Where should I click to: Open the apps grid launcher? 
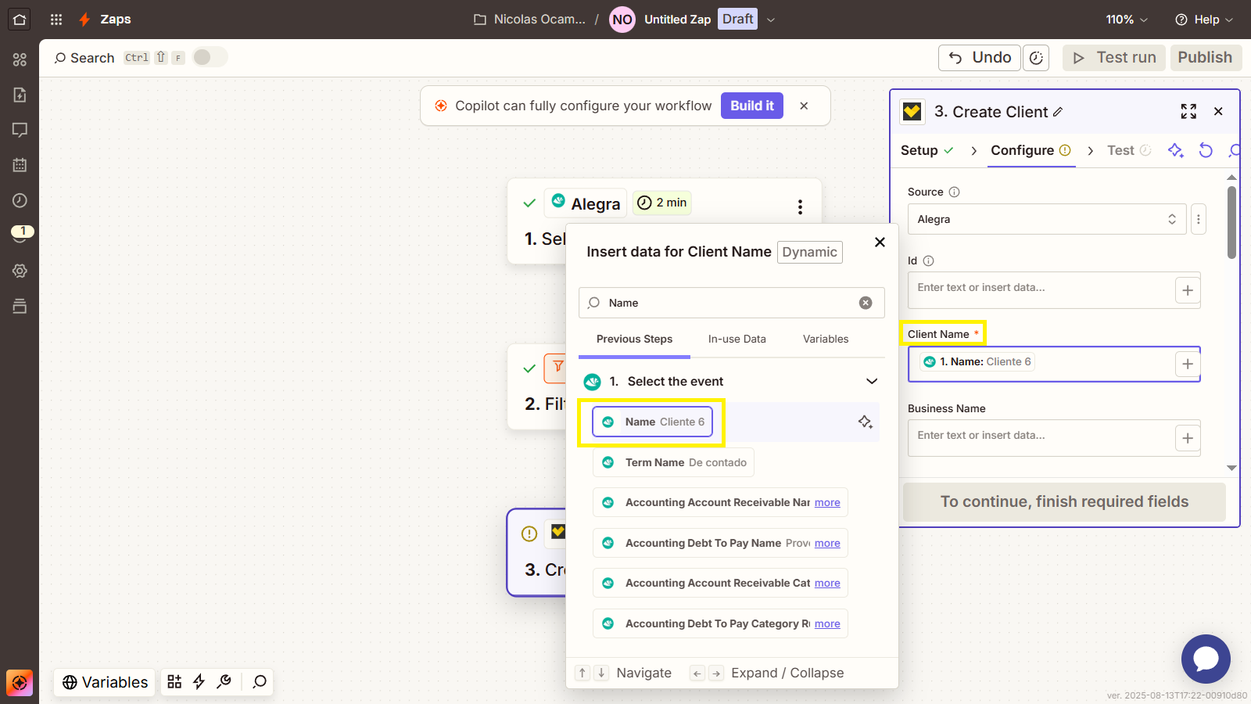click(x=56, y=20)
